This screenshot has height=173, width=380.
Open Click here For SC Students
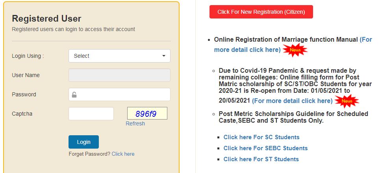pos(261,137)
